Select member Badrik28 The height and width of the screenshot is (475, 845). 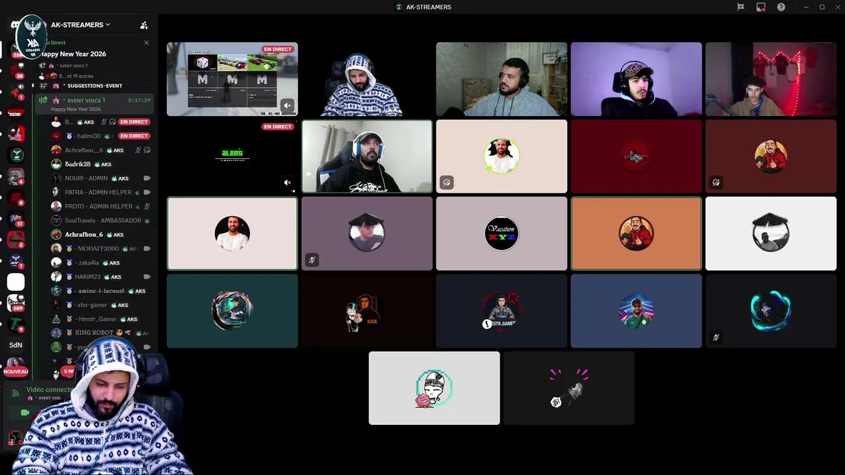coord(100,164)
